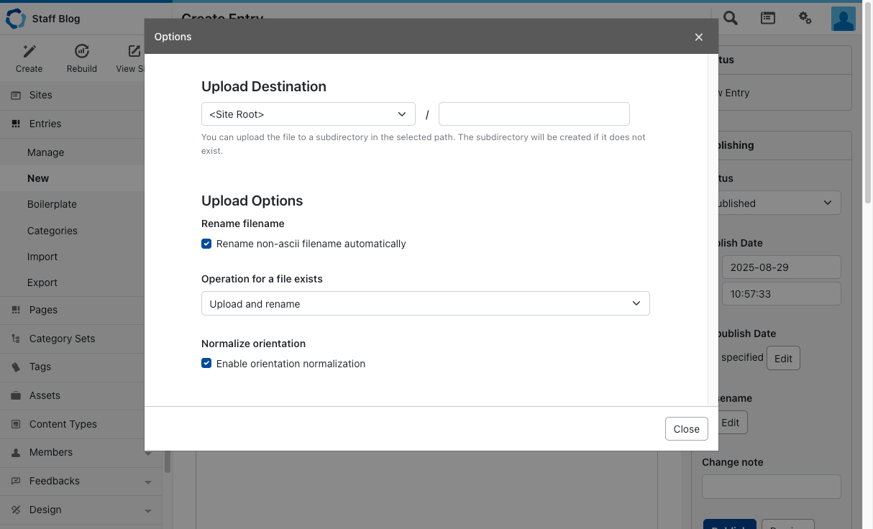Click the Tags icon in sidebar
The image size is (873, 529).
coord(16,367)
